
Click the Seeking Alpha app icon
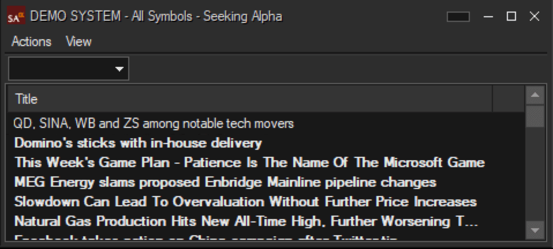[x=16, y=16]
